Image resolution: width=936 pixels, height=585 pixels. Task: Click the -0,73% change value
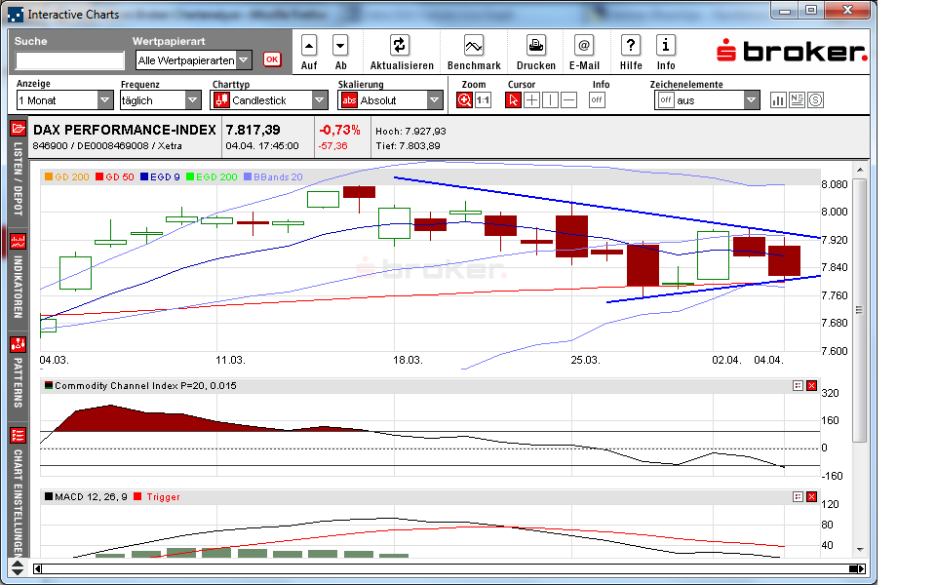tap(339, 130)
